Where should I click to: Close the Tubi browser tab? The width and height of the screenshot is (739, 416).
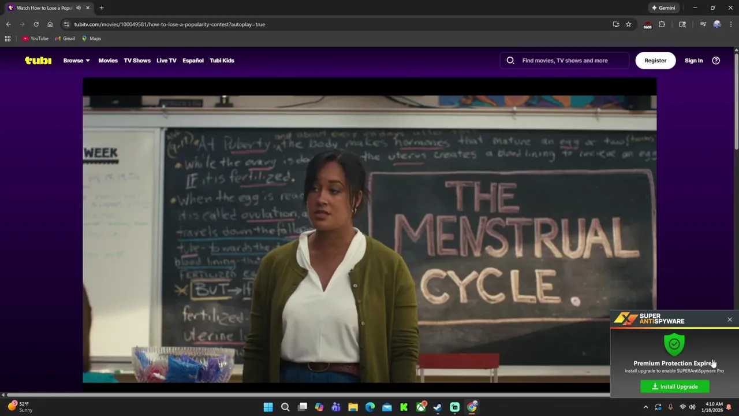click(88, 8)
